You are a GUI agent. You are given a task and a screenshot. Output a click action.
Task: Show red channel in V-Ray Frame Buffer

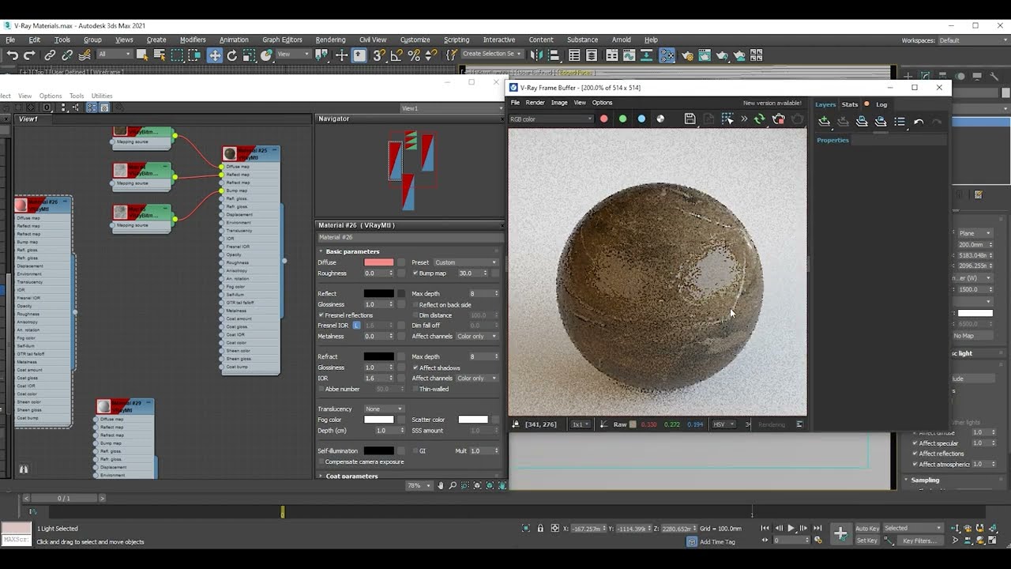click(x=603, y=119)
